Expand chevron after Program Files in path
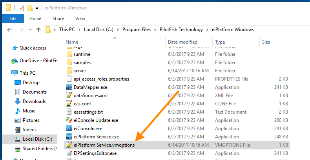The width and height of the screenshot is (310, 160). point(155,30)
